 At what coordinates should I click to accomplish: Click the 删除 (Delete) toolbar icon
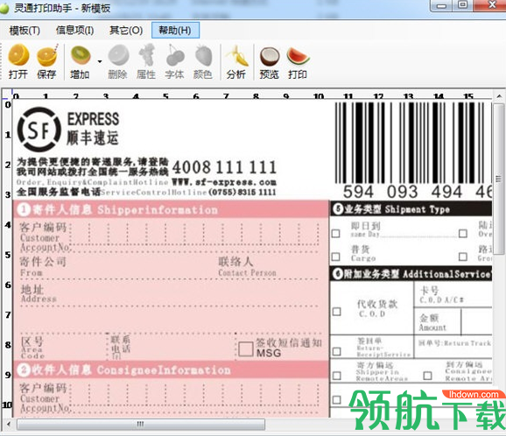[118, 55]
